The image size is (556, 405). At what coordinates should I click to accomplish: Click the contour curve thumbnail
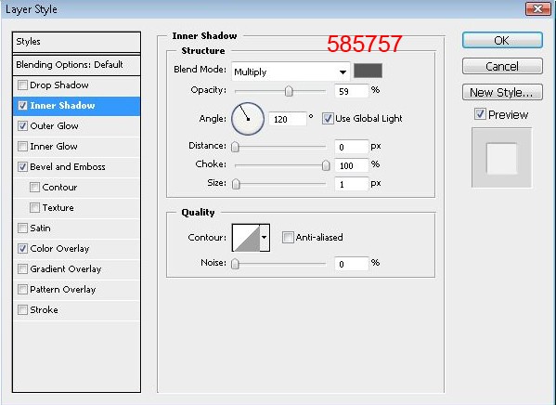(247, 238)
